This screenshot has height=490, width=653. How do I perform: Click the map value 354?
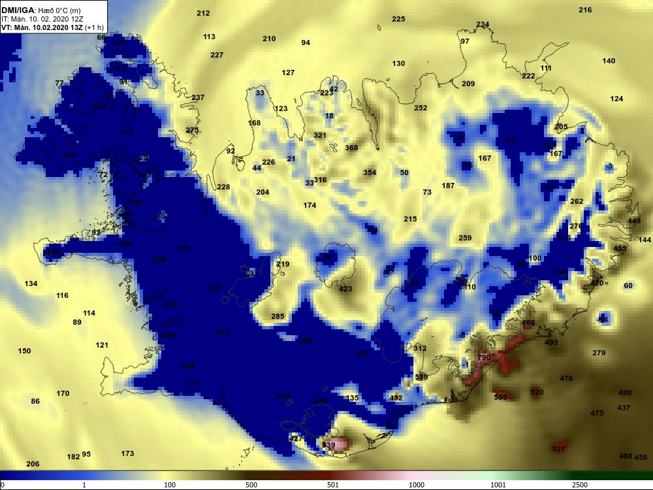click(x=370, y=172)
